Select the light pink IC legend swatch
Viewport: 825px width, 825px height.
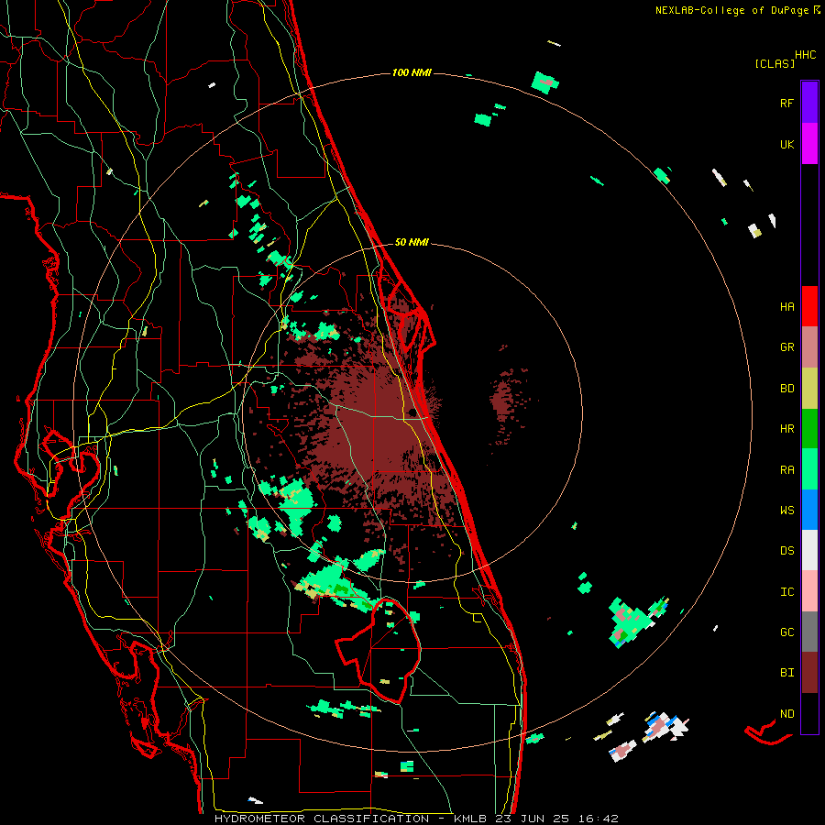809,591
